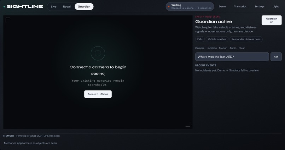Click the Connect iPhone button
This screenshot has width=285, height=150.
pos(98,94)
